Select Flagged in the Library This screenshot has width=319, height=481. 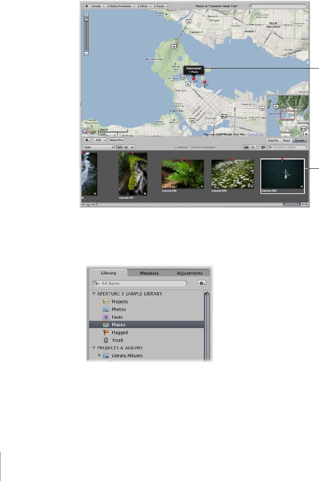(146, 332)
